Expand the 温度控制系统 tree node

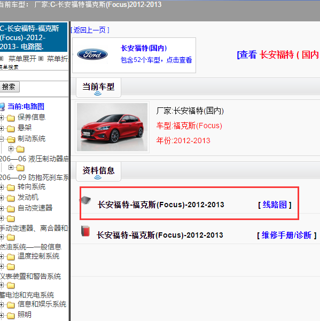[2, 256]
